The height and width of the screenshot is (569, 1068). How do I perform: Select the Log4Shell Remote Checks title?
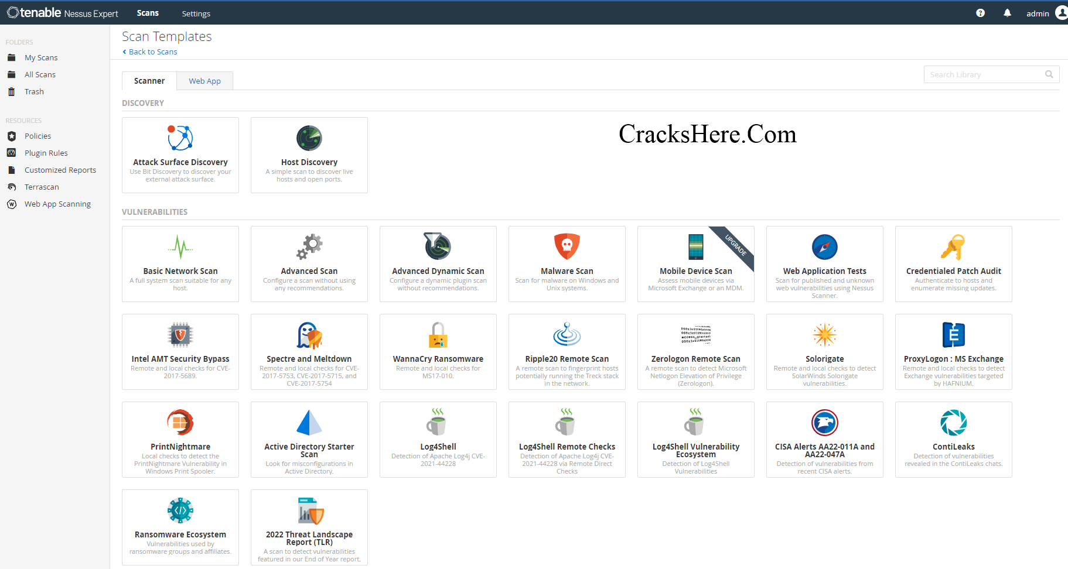coord(567,447)
